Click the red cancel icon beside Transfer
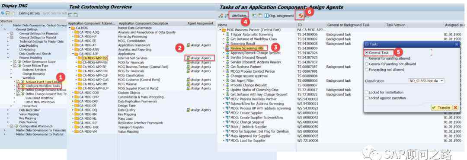This screenshot has width=467, height=160. tap(455, 108)
